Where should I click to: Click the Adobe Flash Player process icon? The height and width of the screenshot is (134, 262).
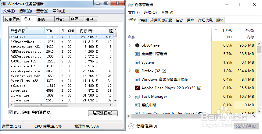(x=137, y=88)
